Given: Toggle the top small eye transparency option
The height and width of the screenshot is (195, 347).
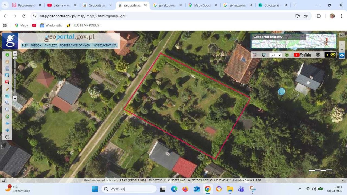Looking at the screenshot, I should coord(342,44).
